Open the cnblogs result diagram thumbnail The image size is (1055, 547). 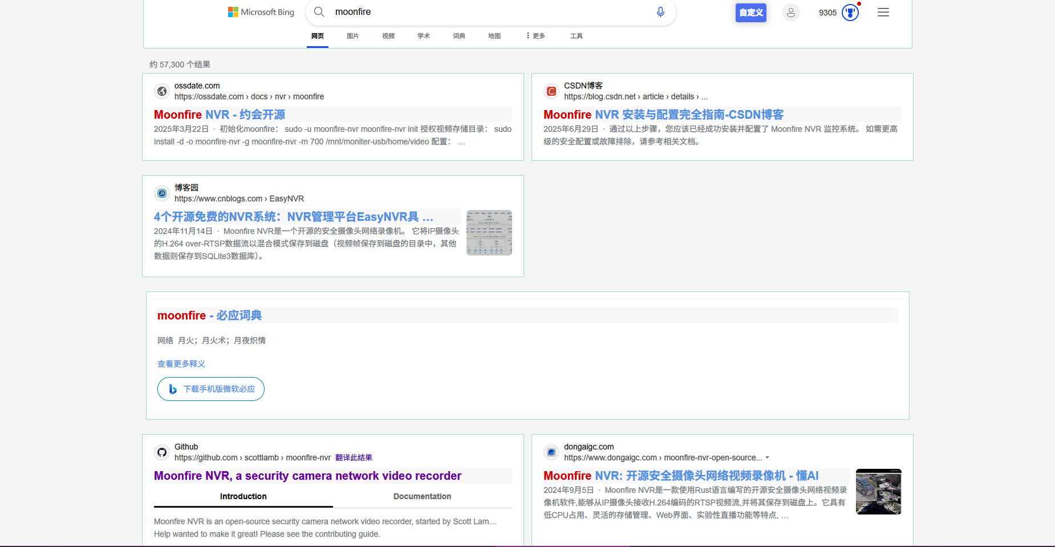(489, 232)
